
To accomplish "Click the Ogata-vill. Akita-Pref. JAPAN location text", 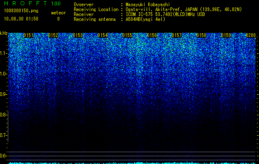I will [x=184, y=9].
